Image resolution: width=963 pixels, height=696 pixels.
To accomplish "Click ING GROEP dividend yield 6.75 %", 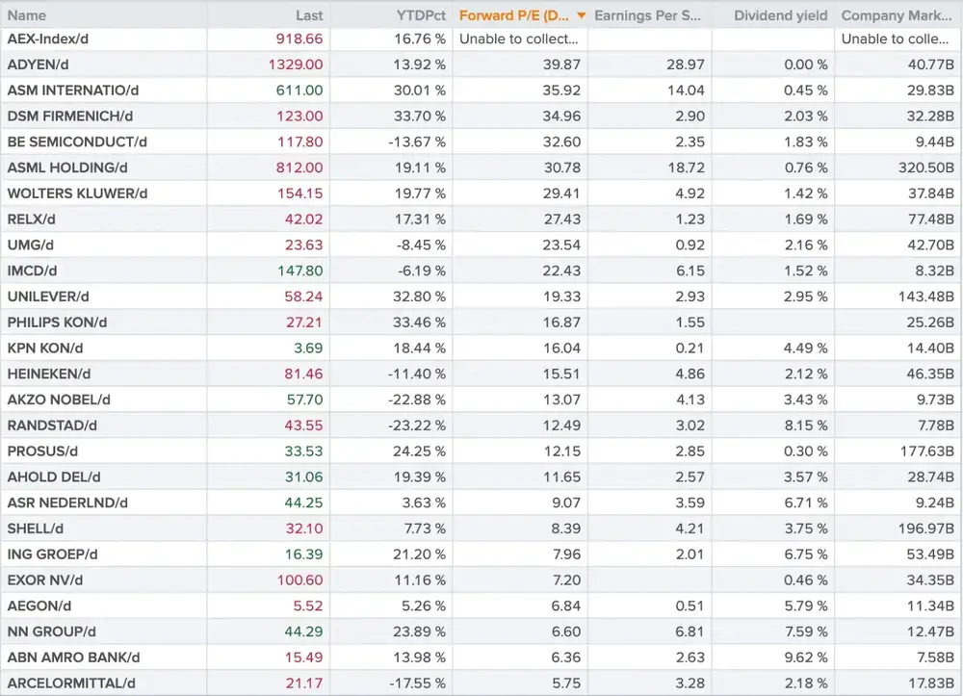I will coord(806,554).
